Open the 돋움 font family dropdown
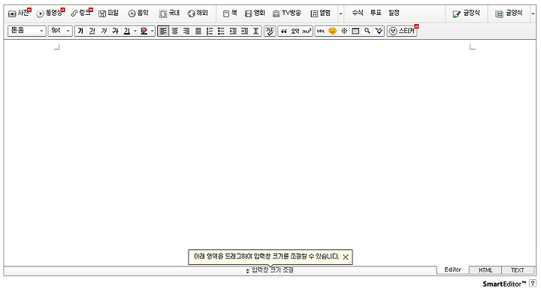The image size is (541, 292). click(x=26, y=31)
